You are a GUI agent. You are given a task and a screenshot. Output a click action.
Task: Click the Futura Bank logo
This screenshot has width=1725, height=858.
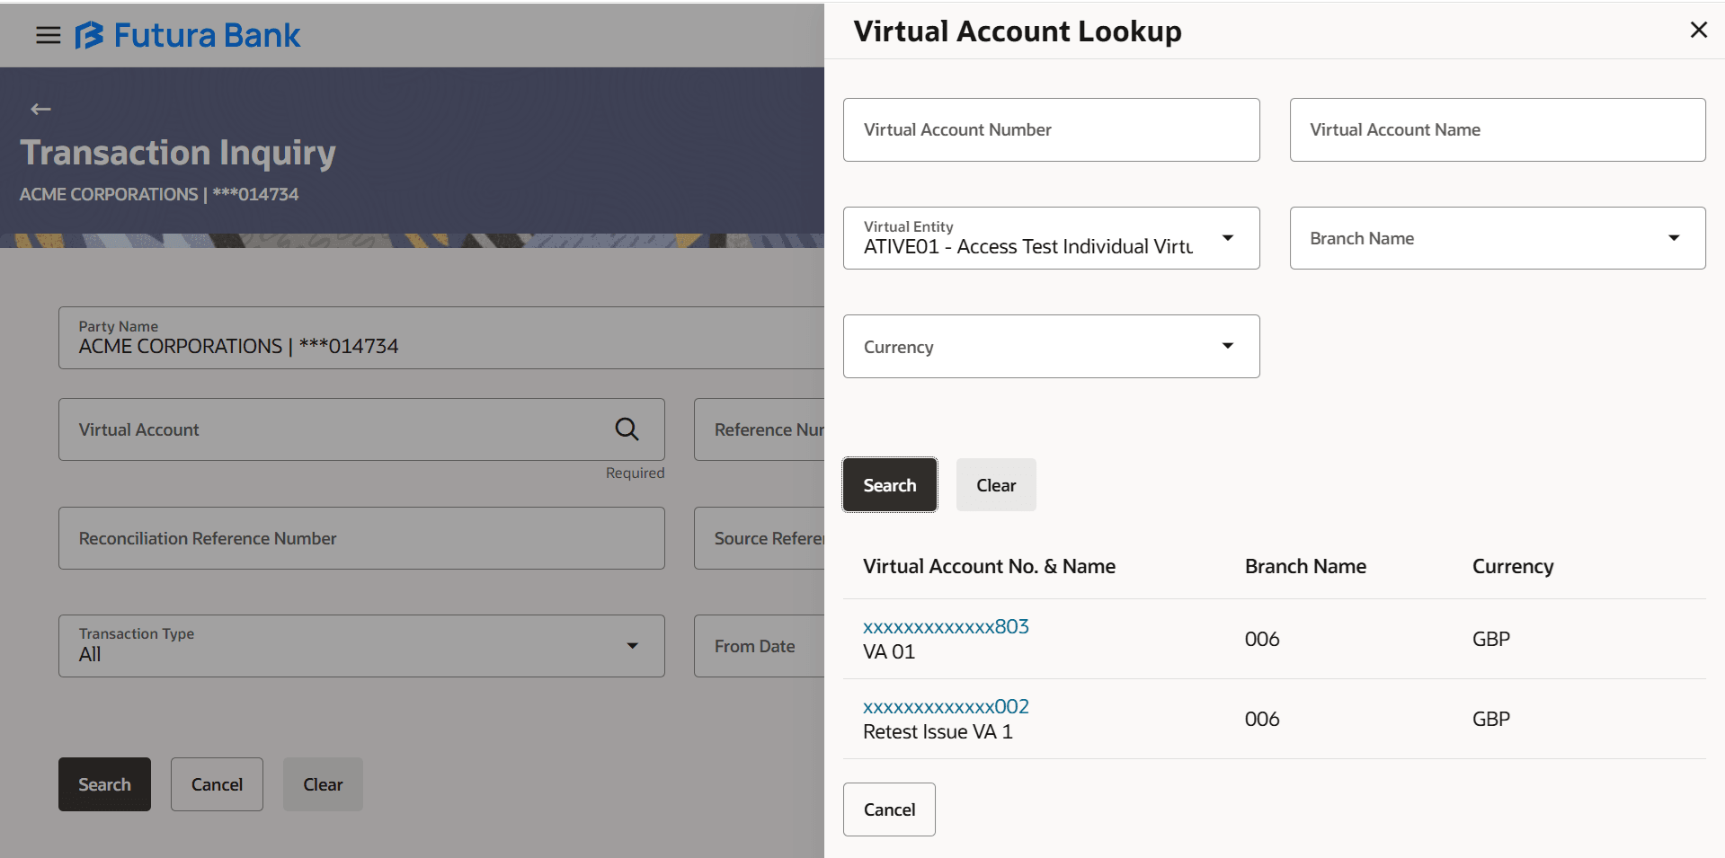(x=188, y=35)
